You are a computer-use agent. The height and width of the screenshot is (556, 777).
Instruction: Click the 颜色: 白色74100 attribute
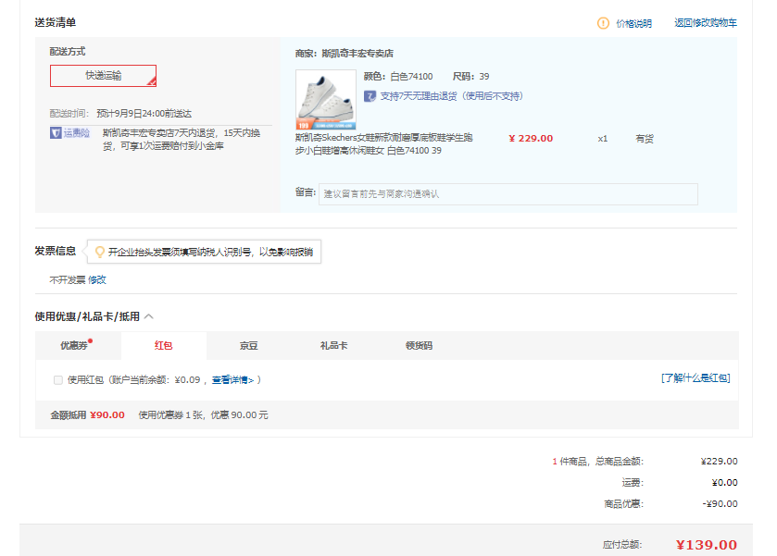(x=398, y=76)
